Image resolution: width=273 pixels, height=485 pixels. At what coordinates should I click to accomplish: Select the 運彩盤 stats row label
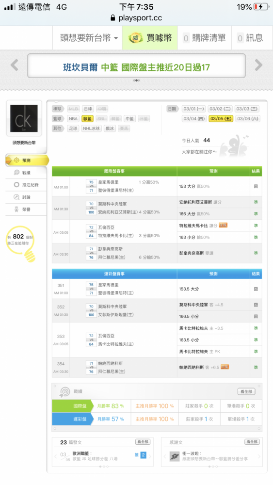pos(72,419)
